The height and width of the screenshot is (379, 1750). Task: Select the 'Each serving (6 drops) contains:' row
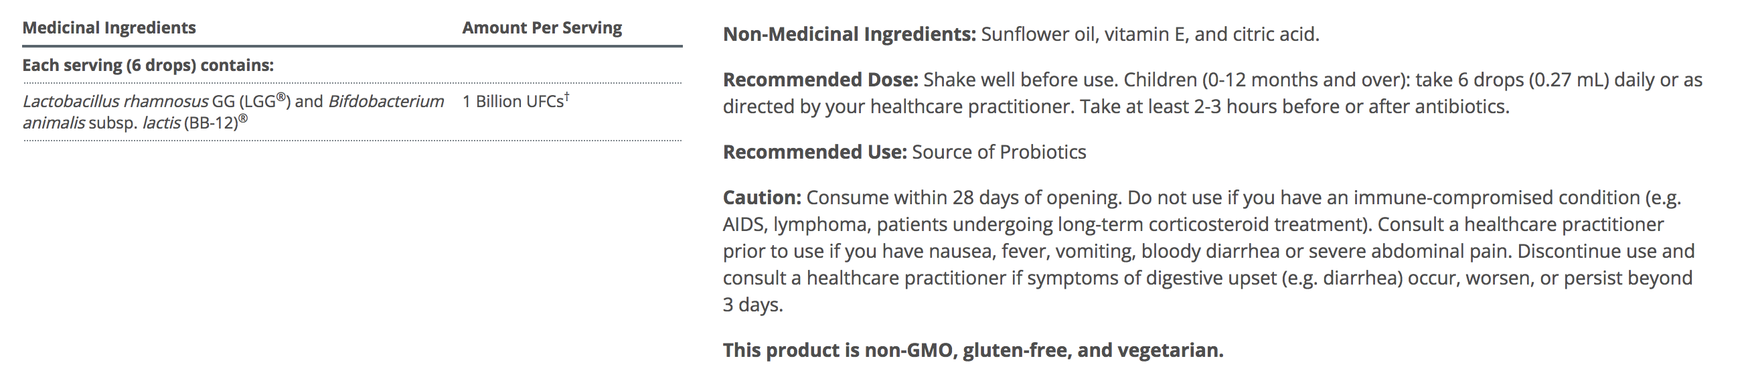[x=147, y=65]
